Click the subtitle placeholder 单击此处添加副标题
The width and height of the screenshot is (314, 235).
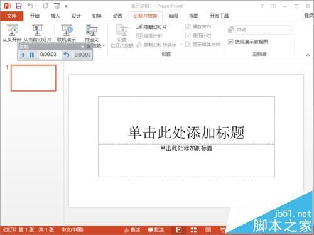click(x=187, y=160)
